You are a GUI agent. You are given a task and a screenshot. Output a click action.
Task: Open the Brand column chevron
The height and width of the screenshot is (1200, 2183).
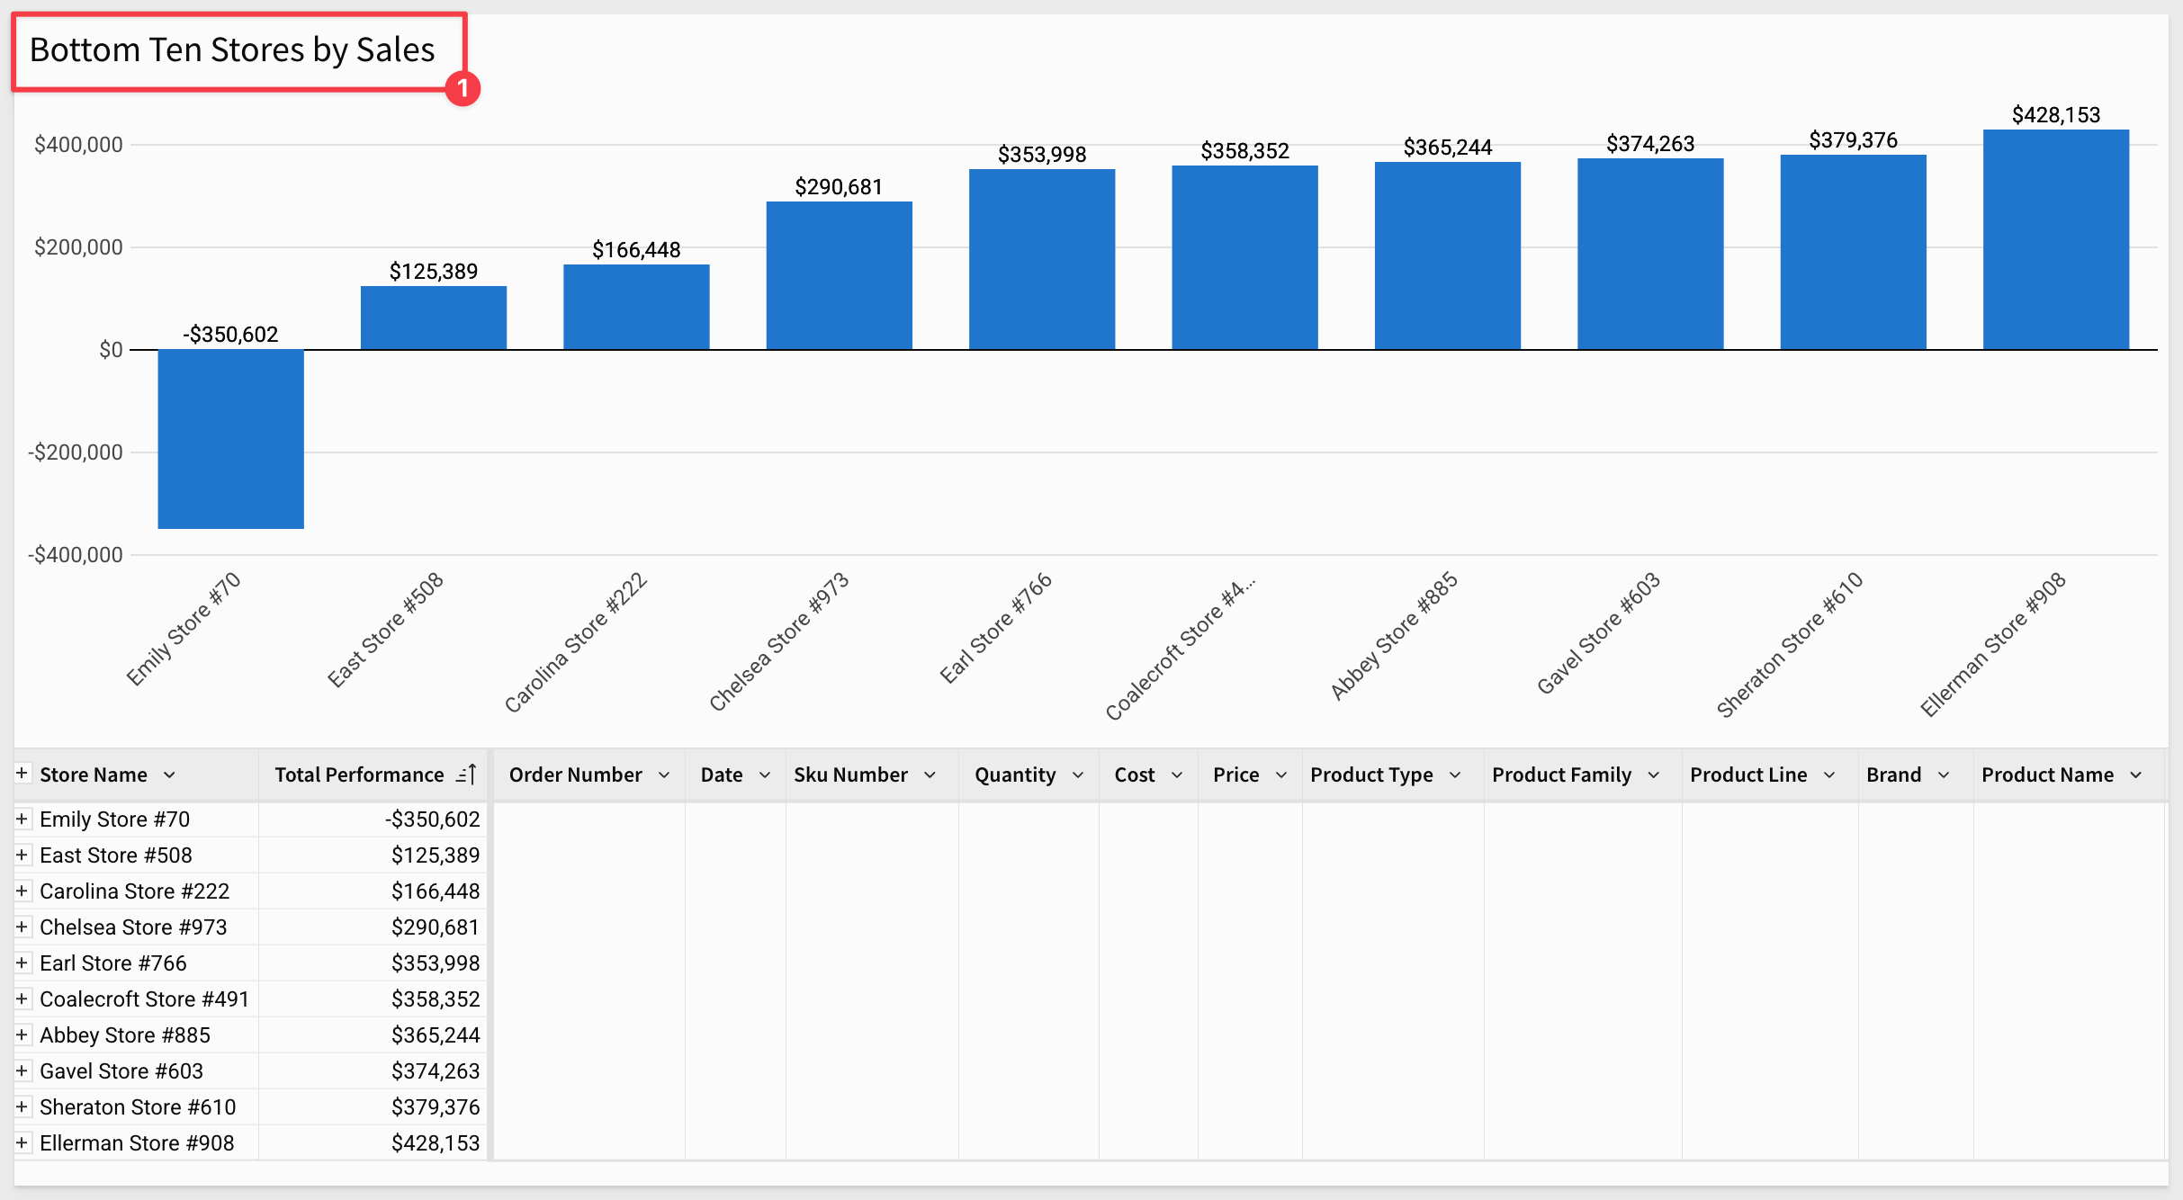pyautogui.click(x=1944, y=775)
